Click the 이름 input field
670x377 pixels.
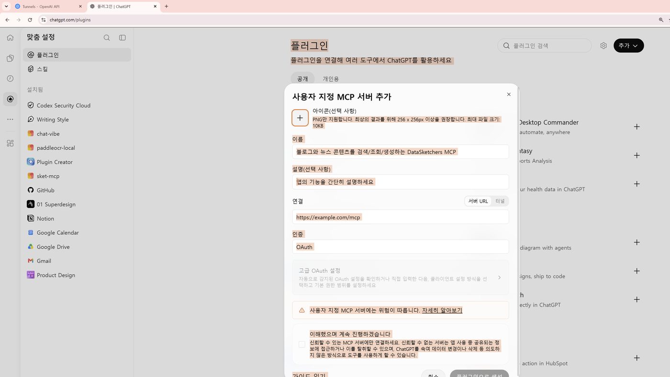click(400, 151)
